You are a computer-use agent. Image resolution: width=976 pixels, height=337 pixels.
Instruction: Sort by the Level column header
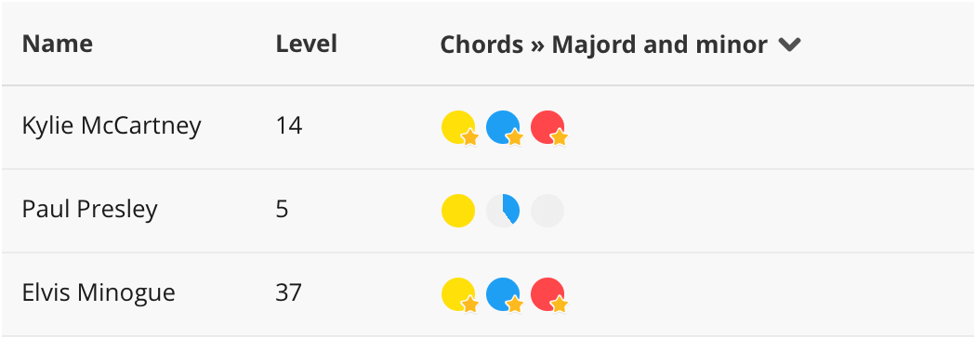point(306,45)
